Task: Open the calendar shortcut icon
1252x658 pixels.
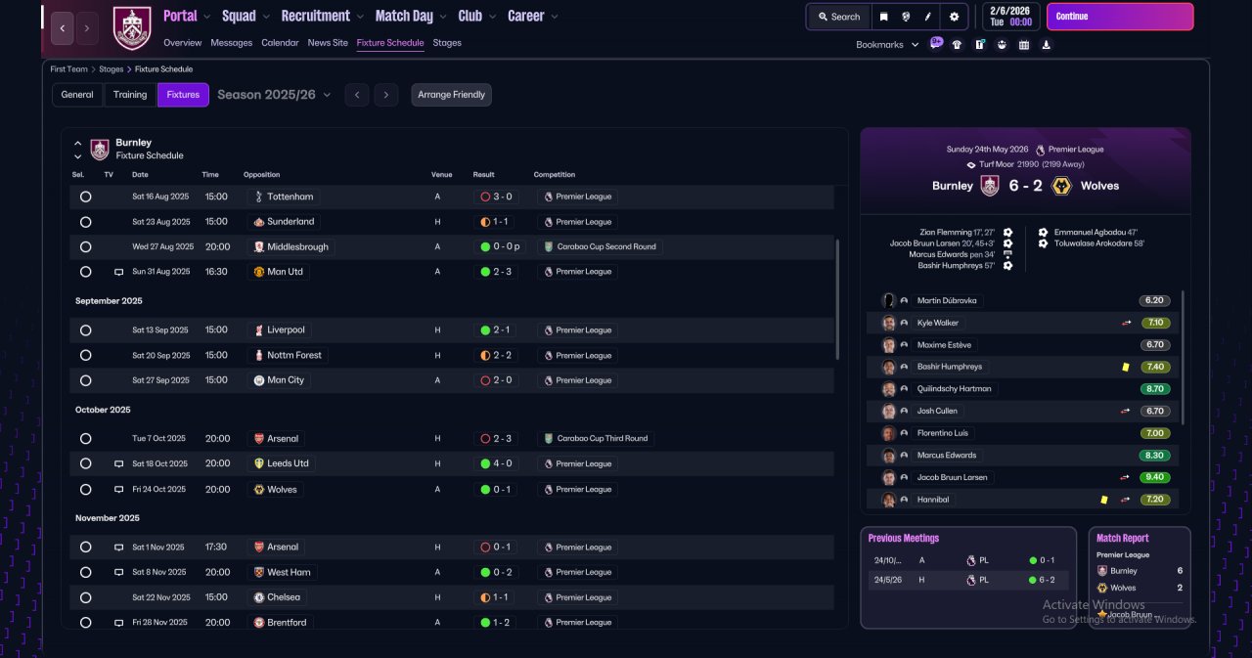Action: point(1024,44)
